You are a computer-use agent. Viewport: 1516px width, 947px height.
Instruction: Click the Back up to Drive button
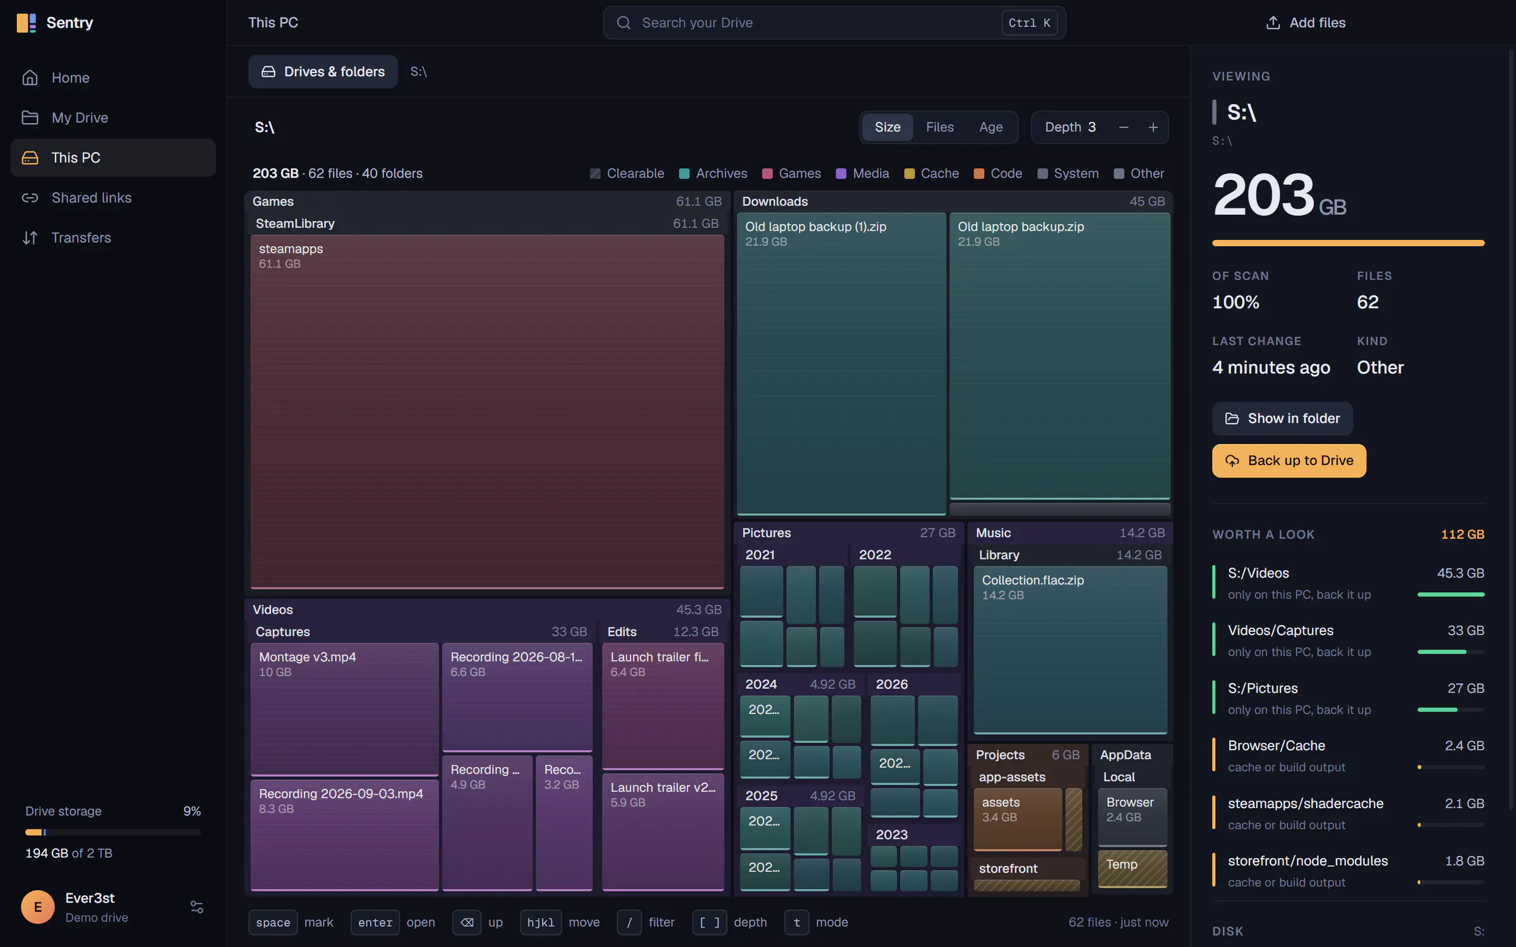(x=1289, y=461)
